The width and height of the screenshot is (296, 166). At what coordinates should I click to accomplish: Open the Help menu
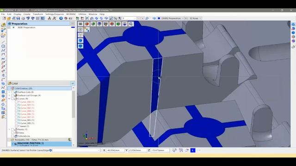coord(102,14)
